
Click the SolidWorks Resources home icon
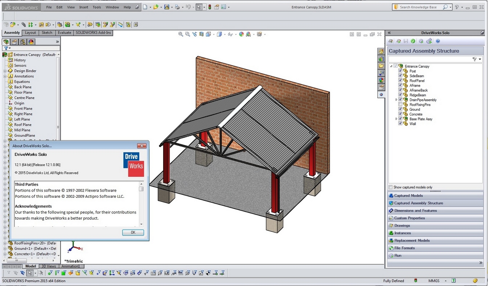[381, 52]
